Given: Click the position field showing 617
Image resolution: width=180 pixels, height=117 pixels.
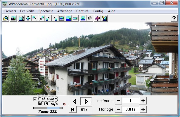Looking at the screenshot, I should point(84,109).
